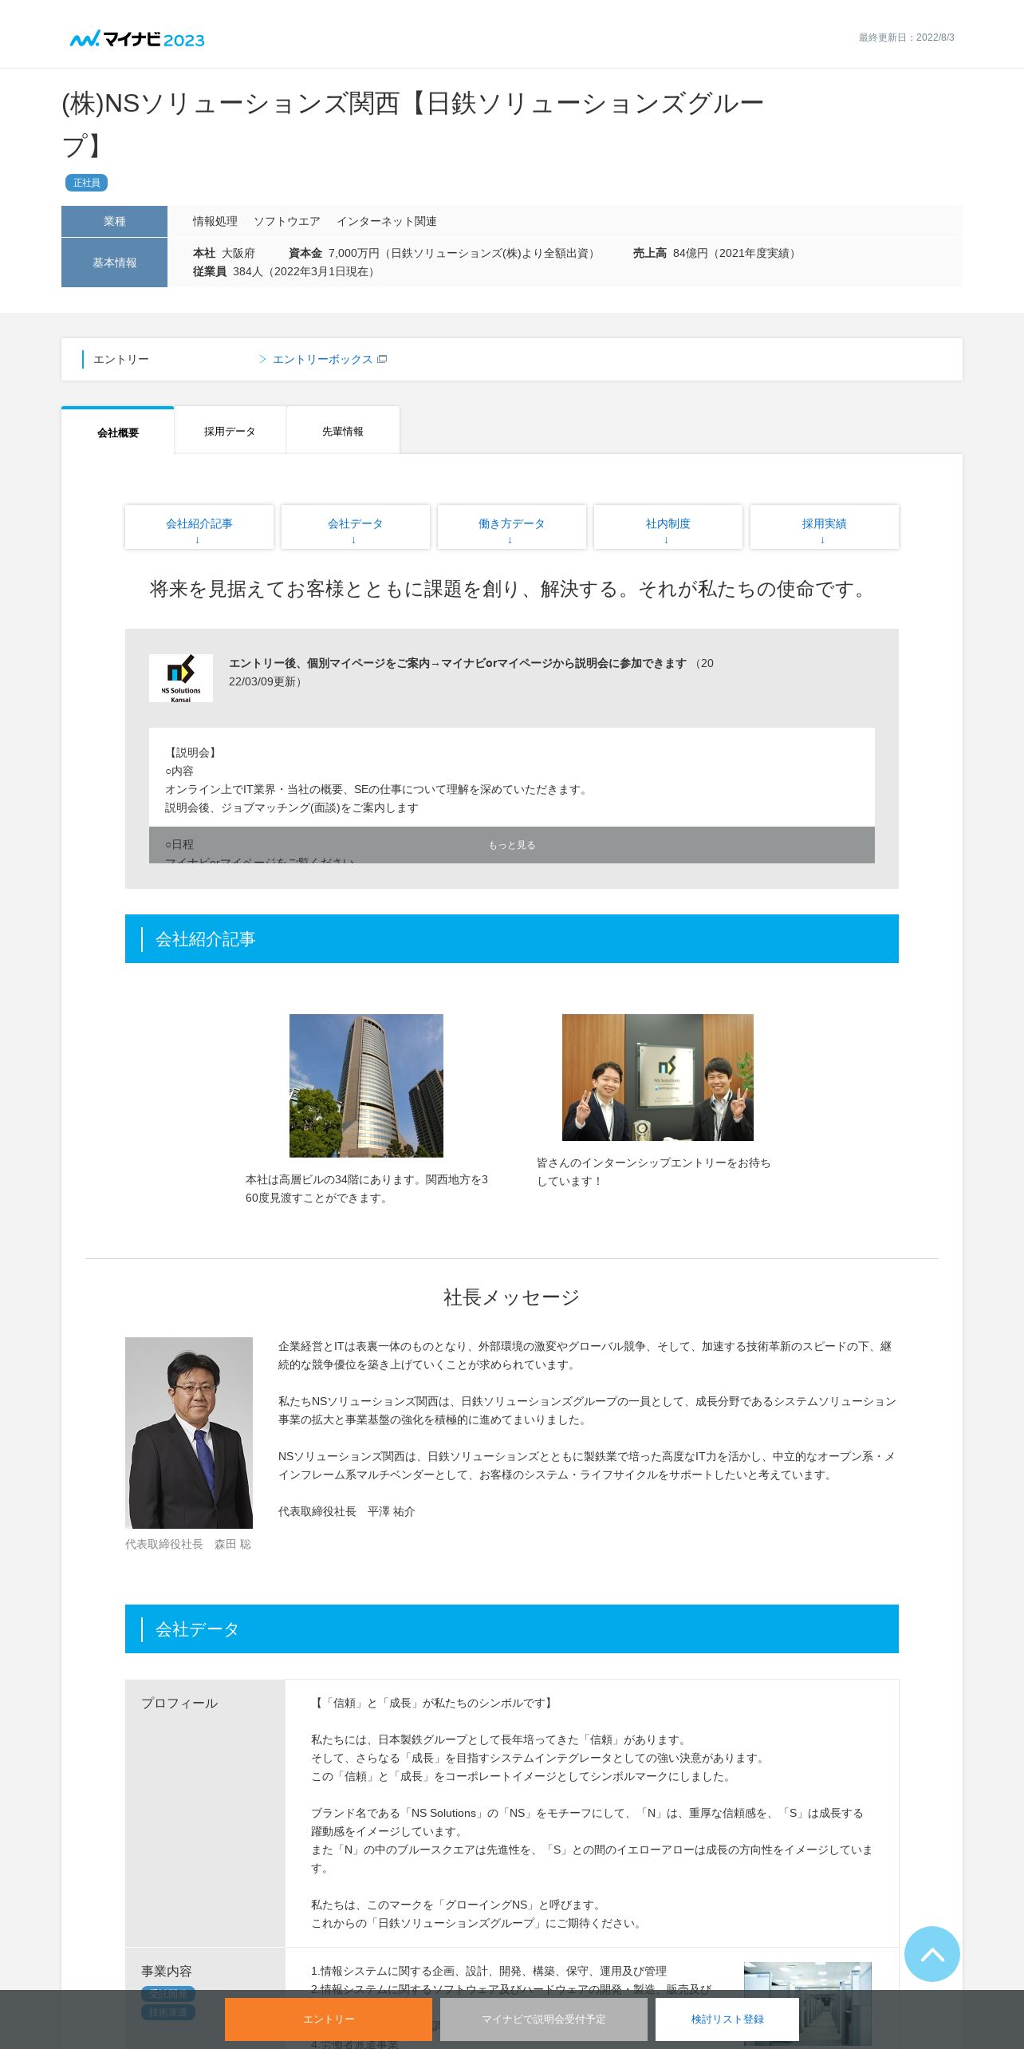Screen dimensions: 1024x2049
Task: Click the 業種 label cell
Action: pyautogui.click(x=114, y=221)
